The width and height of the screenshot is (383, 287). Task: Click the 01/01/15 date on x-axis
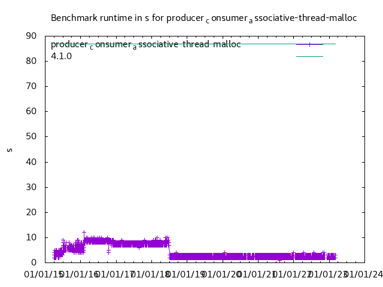(43, 274)
